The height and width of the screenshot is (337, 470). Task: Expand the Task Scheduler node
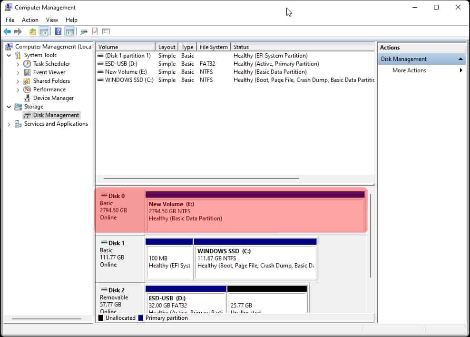[x=18, y=64]
